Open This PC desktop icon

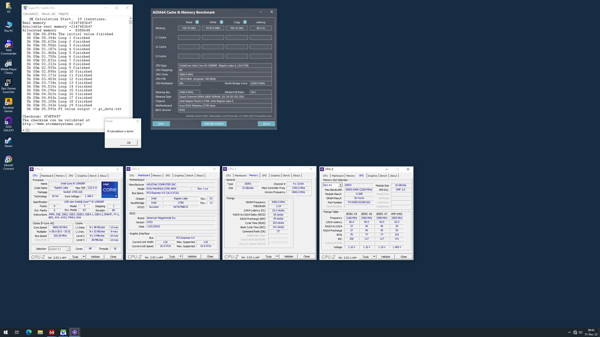click(8, 26)
